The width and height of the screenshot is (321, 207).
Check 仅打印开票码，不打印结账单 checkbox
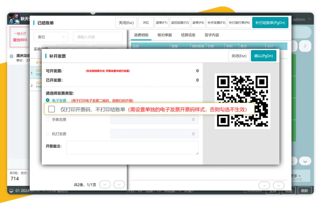(52, 109)
